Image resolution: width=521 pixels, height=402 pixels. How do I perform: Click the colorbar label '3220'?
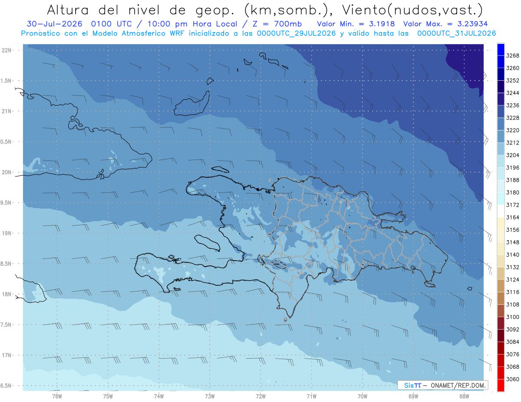(513, 130)
